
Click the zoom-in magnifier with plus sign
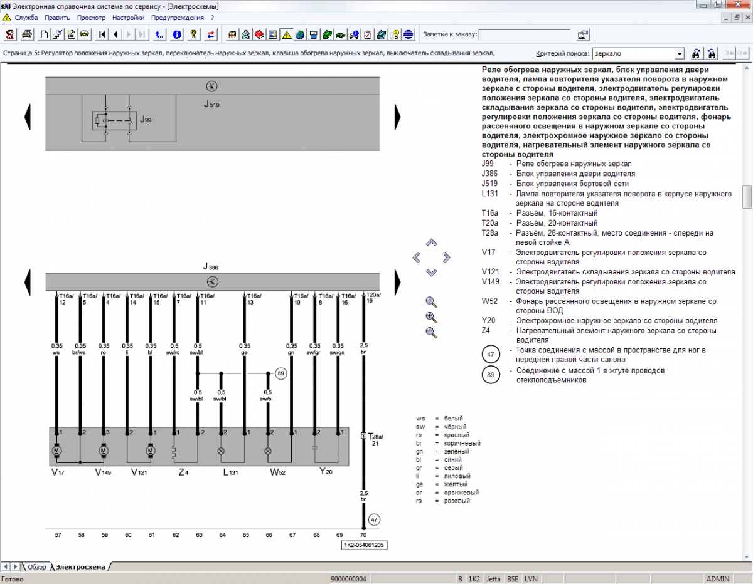(431, 317)
